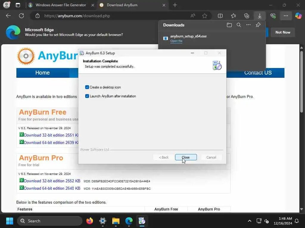
Task: Toggle the Downloads toolbar button
Action: (x=260, y=16)
